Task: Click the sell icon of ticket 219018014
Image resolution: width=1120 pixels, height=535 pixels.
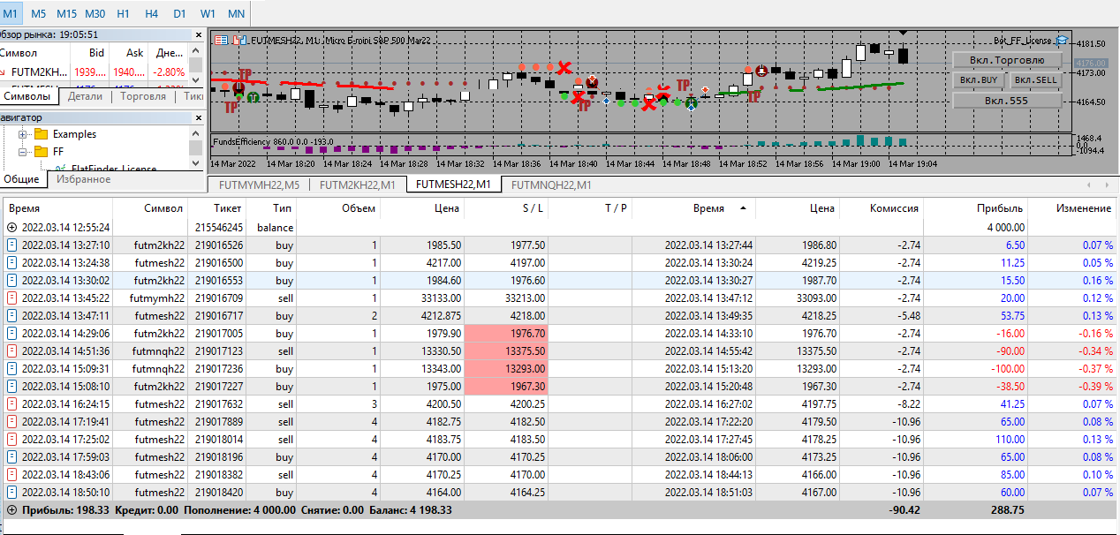Action: [x=11, y=439]
